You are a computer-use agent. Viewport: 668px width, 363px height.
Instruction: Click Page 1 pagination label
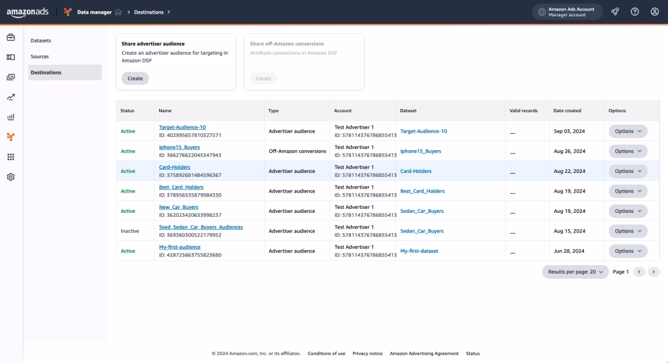[x=620, y=272]
